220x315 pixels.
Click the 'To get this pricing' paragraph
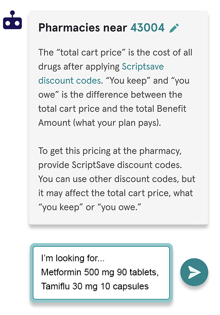tap(117, 179)
